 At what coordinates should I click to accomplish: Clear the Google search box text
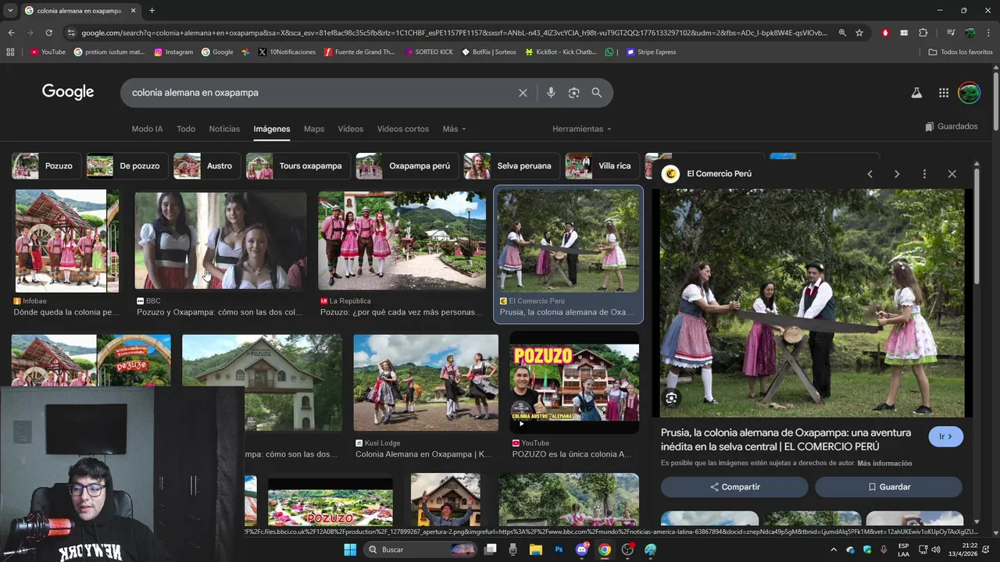pyautogui.click(x=523, y=93)
